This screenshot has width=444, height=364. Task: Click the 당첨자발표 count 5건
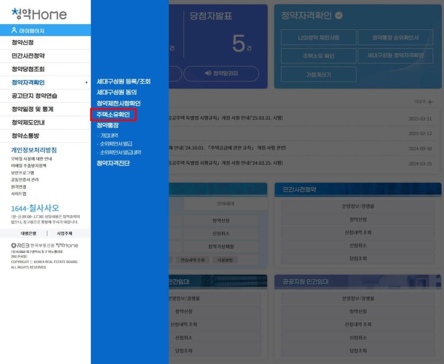click(x=242, y=44)
